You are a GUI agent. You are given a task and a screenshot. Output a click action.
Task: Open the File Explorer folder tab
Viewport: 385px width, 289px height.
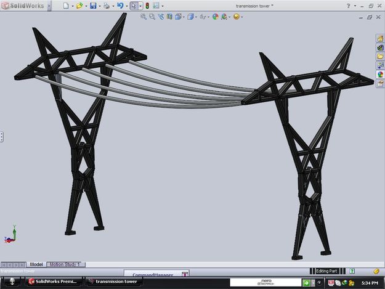coord(380,56)
